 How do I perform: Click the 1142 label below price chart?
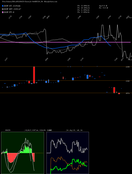click(116, 60)
